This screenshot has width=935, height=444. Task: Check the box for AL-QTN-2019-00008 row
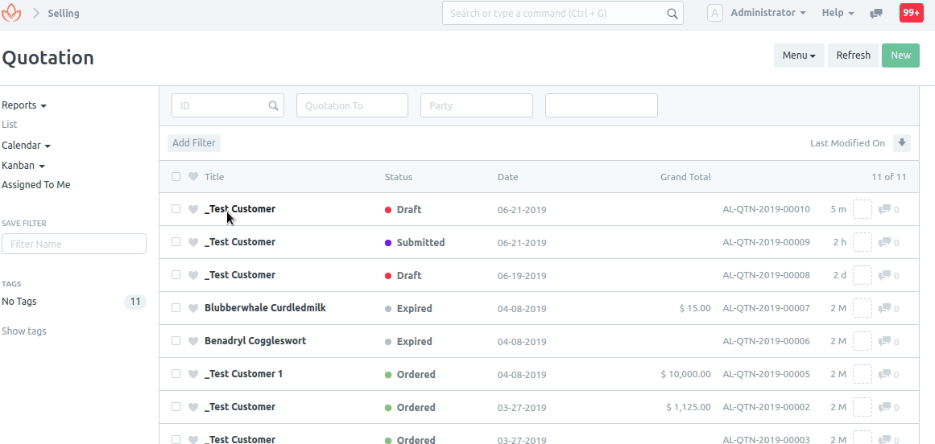pyautogui.click(x=176, y=275)
